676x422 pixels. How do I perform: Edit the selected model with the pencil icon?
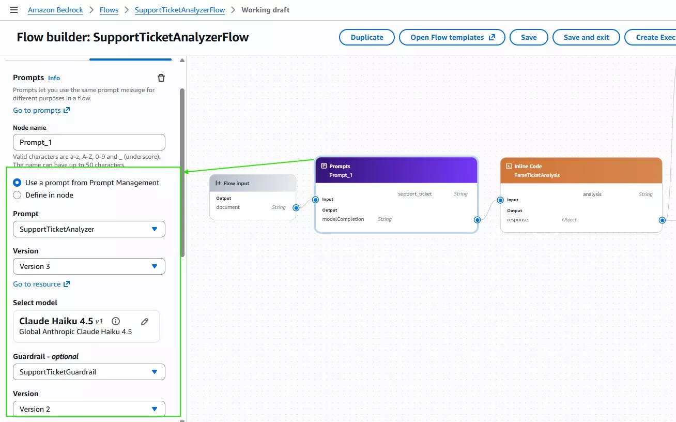pyautogui.click(x=145, y=321)
